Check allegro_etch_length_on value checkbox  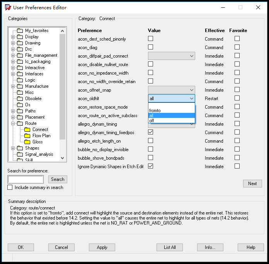[x=150, y=141]
